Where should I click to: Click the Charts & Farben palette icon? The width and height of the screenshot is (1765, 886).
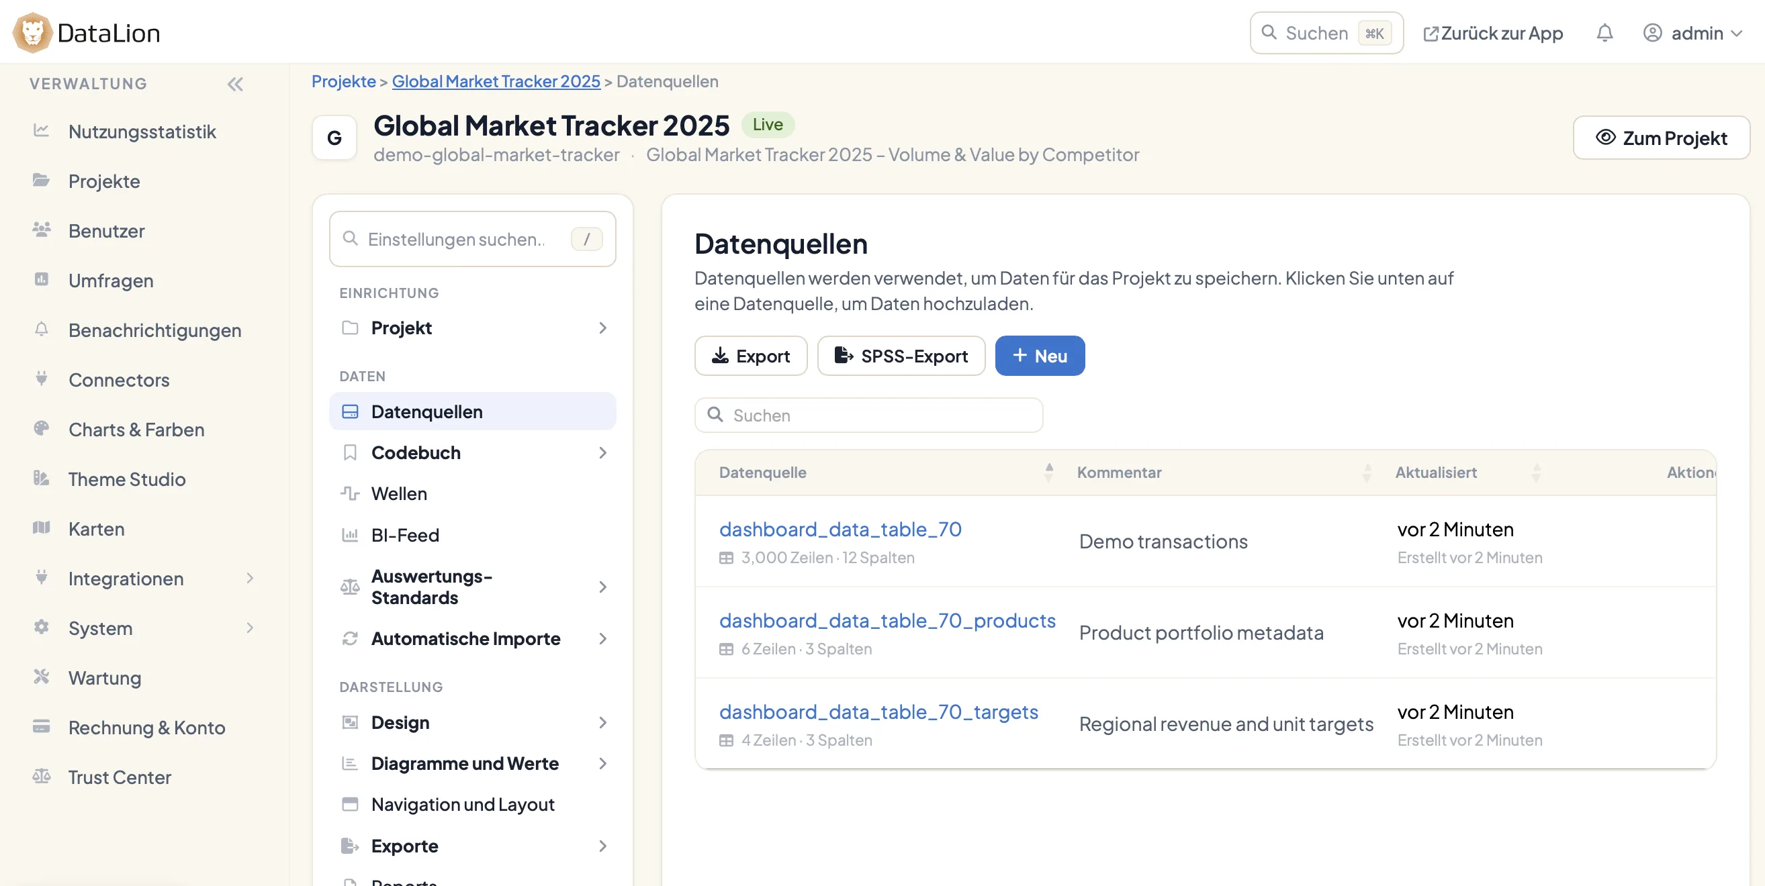pyautogui.click(x=41, y=428)
